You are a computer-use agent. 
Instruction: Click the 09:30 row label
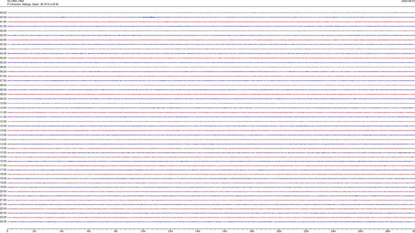click(x=3, y=99)
